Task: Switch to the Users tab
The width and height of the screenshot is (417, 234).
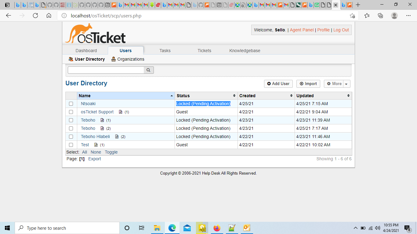Action: coord(125,51)
